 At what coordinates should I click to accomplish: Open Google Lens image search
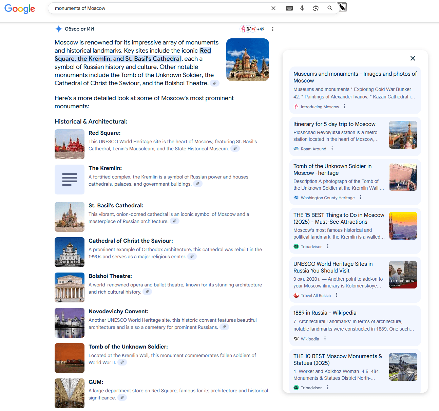pyautogui.click(x=316, y=8)
